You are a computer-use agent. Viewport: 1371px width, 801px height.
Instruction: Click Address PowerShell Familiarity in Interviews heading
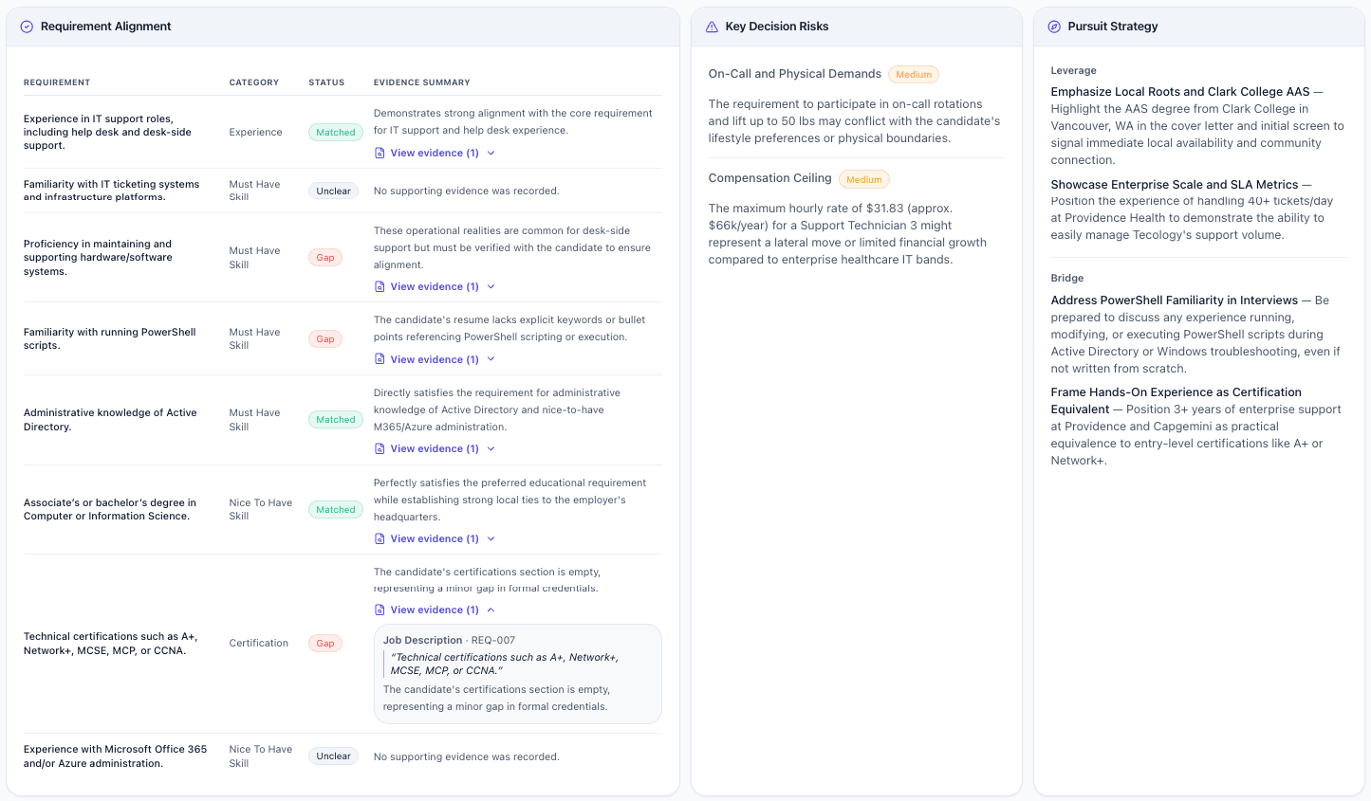[1175, 300]
